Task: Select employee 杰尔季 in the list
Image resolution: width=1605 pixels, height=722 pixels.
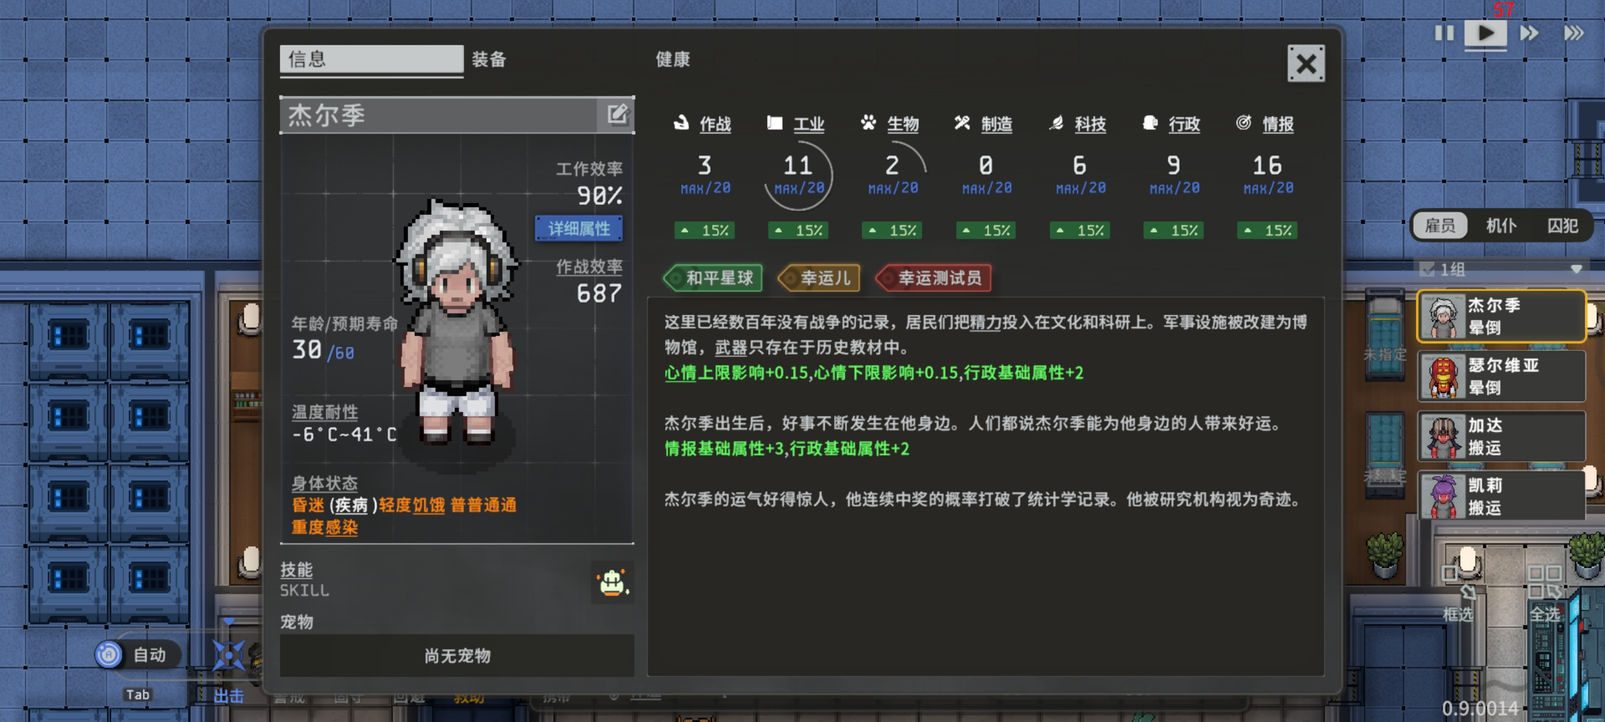Action: point(1501,316)
